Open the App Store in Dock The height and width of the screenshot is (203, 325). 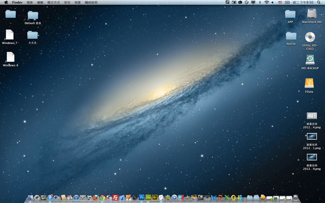(x=50, y=197)
